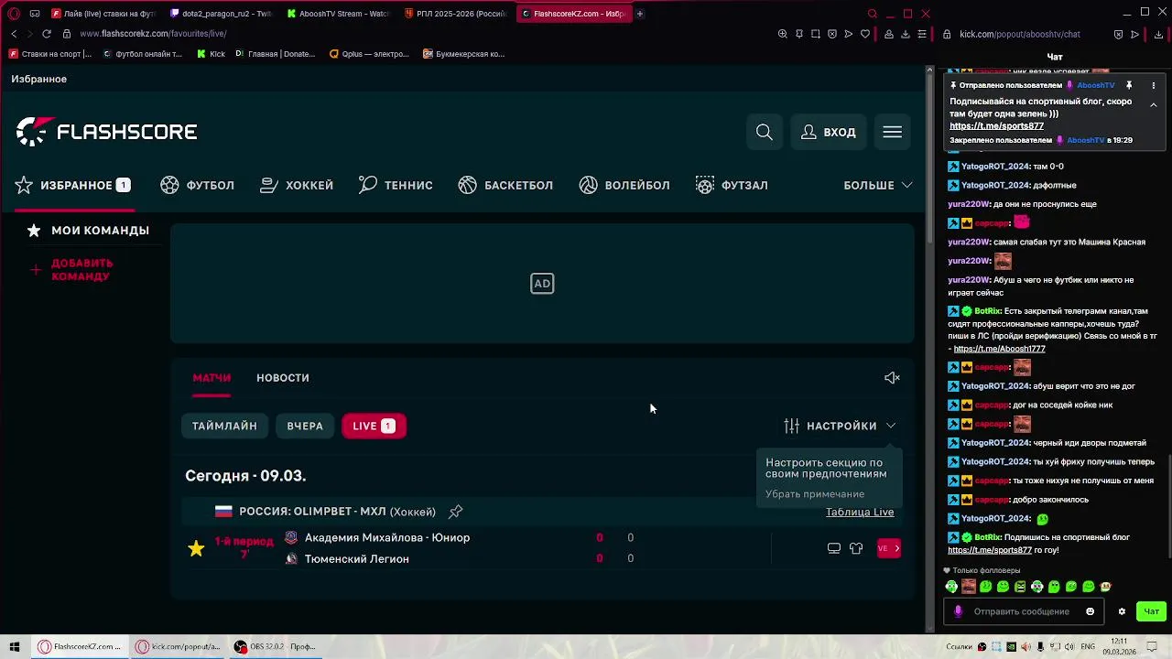Open the Академия Михайлова - Юниор team row
Viewport: 1172px width, 659px height.
tap(387, 538)
